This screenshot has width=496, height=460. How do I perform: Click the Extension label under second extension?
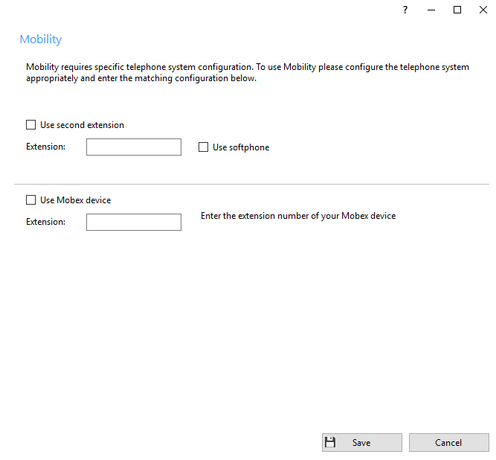[45, 147]
